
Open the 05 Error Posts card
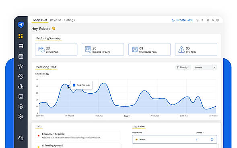pyautogui.click(x=196, y=49)
